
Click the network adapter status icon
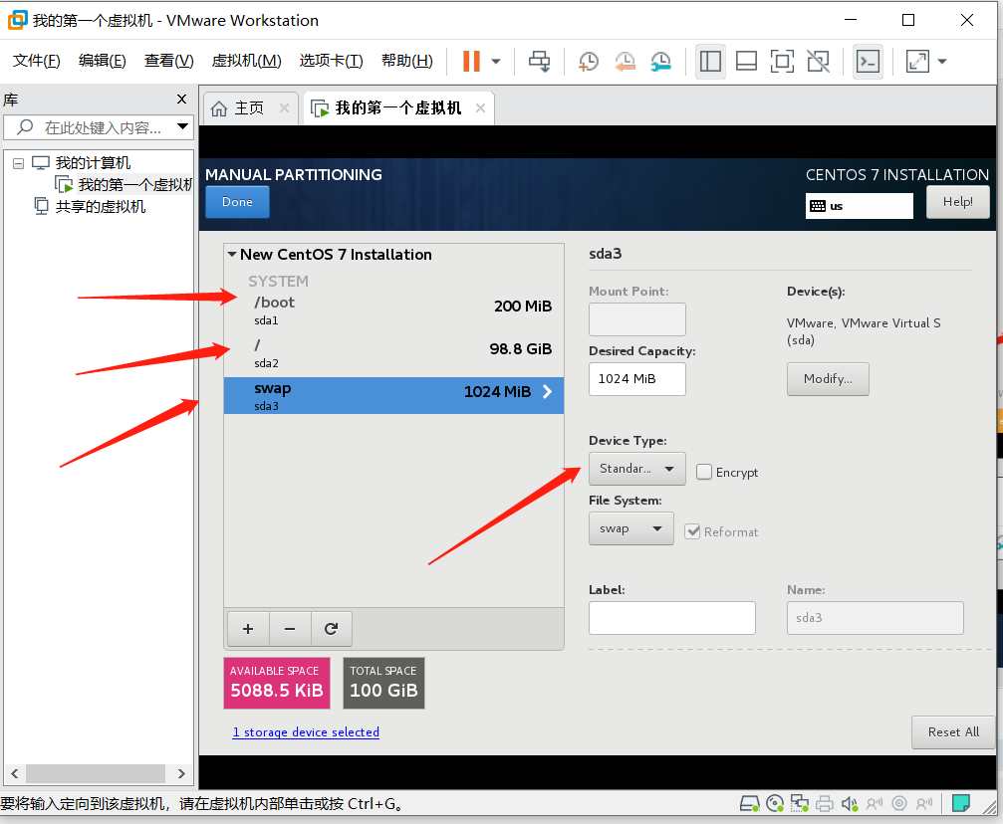tap(800, 803)
